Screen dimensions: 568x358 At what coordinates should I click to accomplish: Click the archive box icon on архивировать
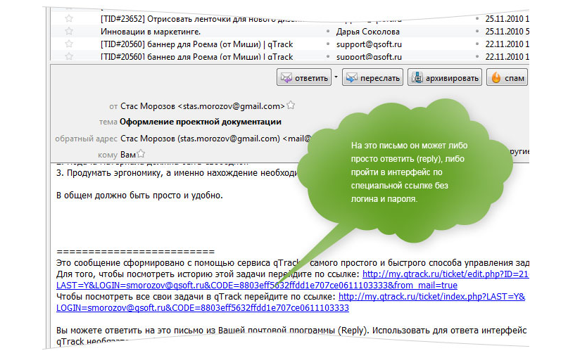click(417, 77)
